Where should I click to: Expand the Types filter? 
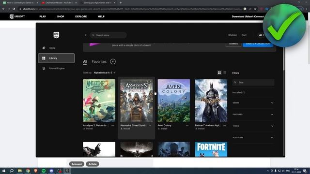253,126
